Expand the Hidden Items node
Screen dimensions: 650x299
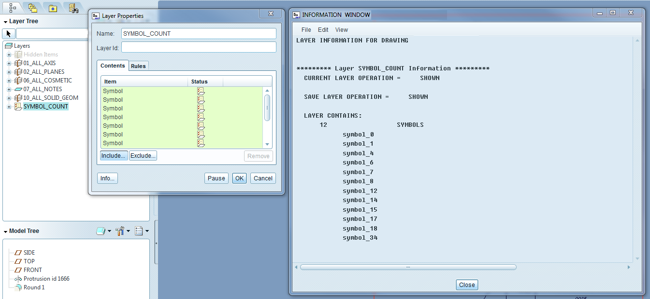point(9,54)
